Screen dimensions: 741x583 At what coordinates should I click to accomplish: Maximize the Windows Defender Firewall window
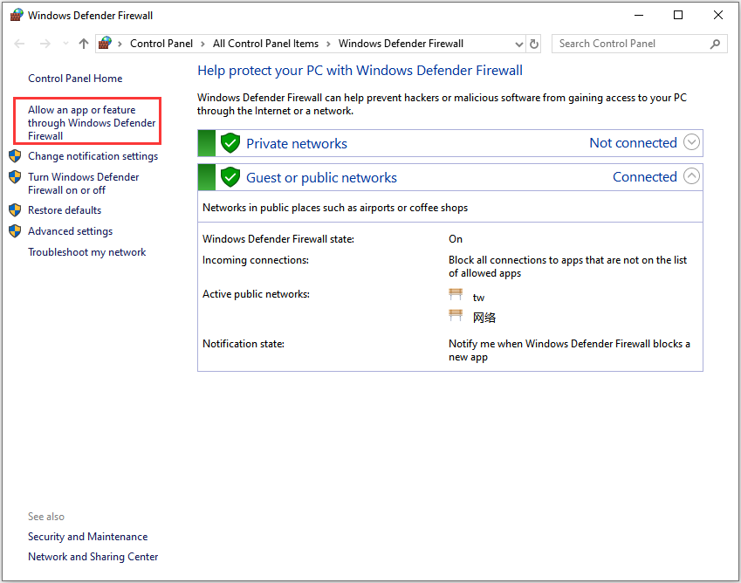pyautogui.click(x=678, y=15)
